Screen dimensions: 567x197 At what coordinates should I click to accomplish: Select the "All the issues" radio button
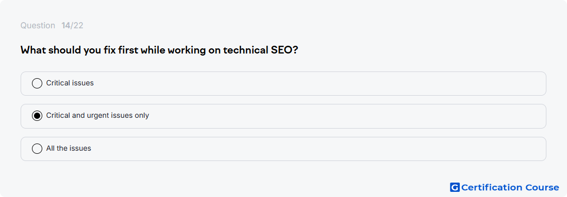[37, 149]
